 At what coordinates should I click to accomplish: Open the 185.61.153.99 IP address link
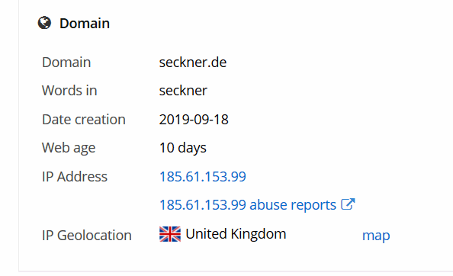(x=203, y=176)
